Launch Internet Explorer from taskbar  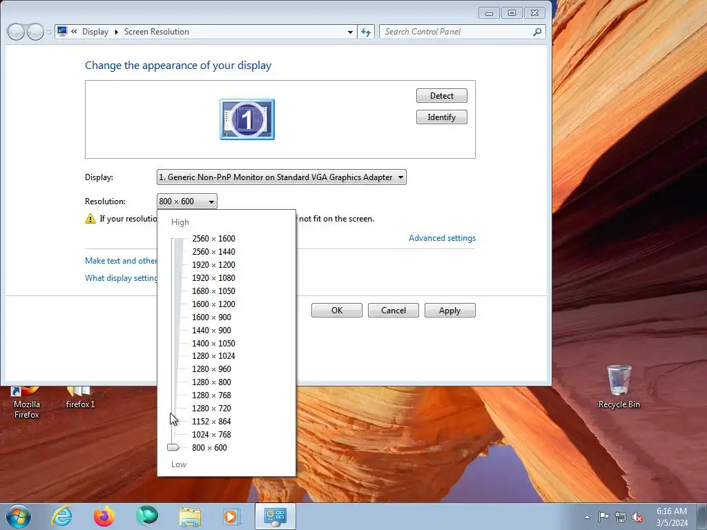[61, 516]
